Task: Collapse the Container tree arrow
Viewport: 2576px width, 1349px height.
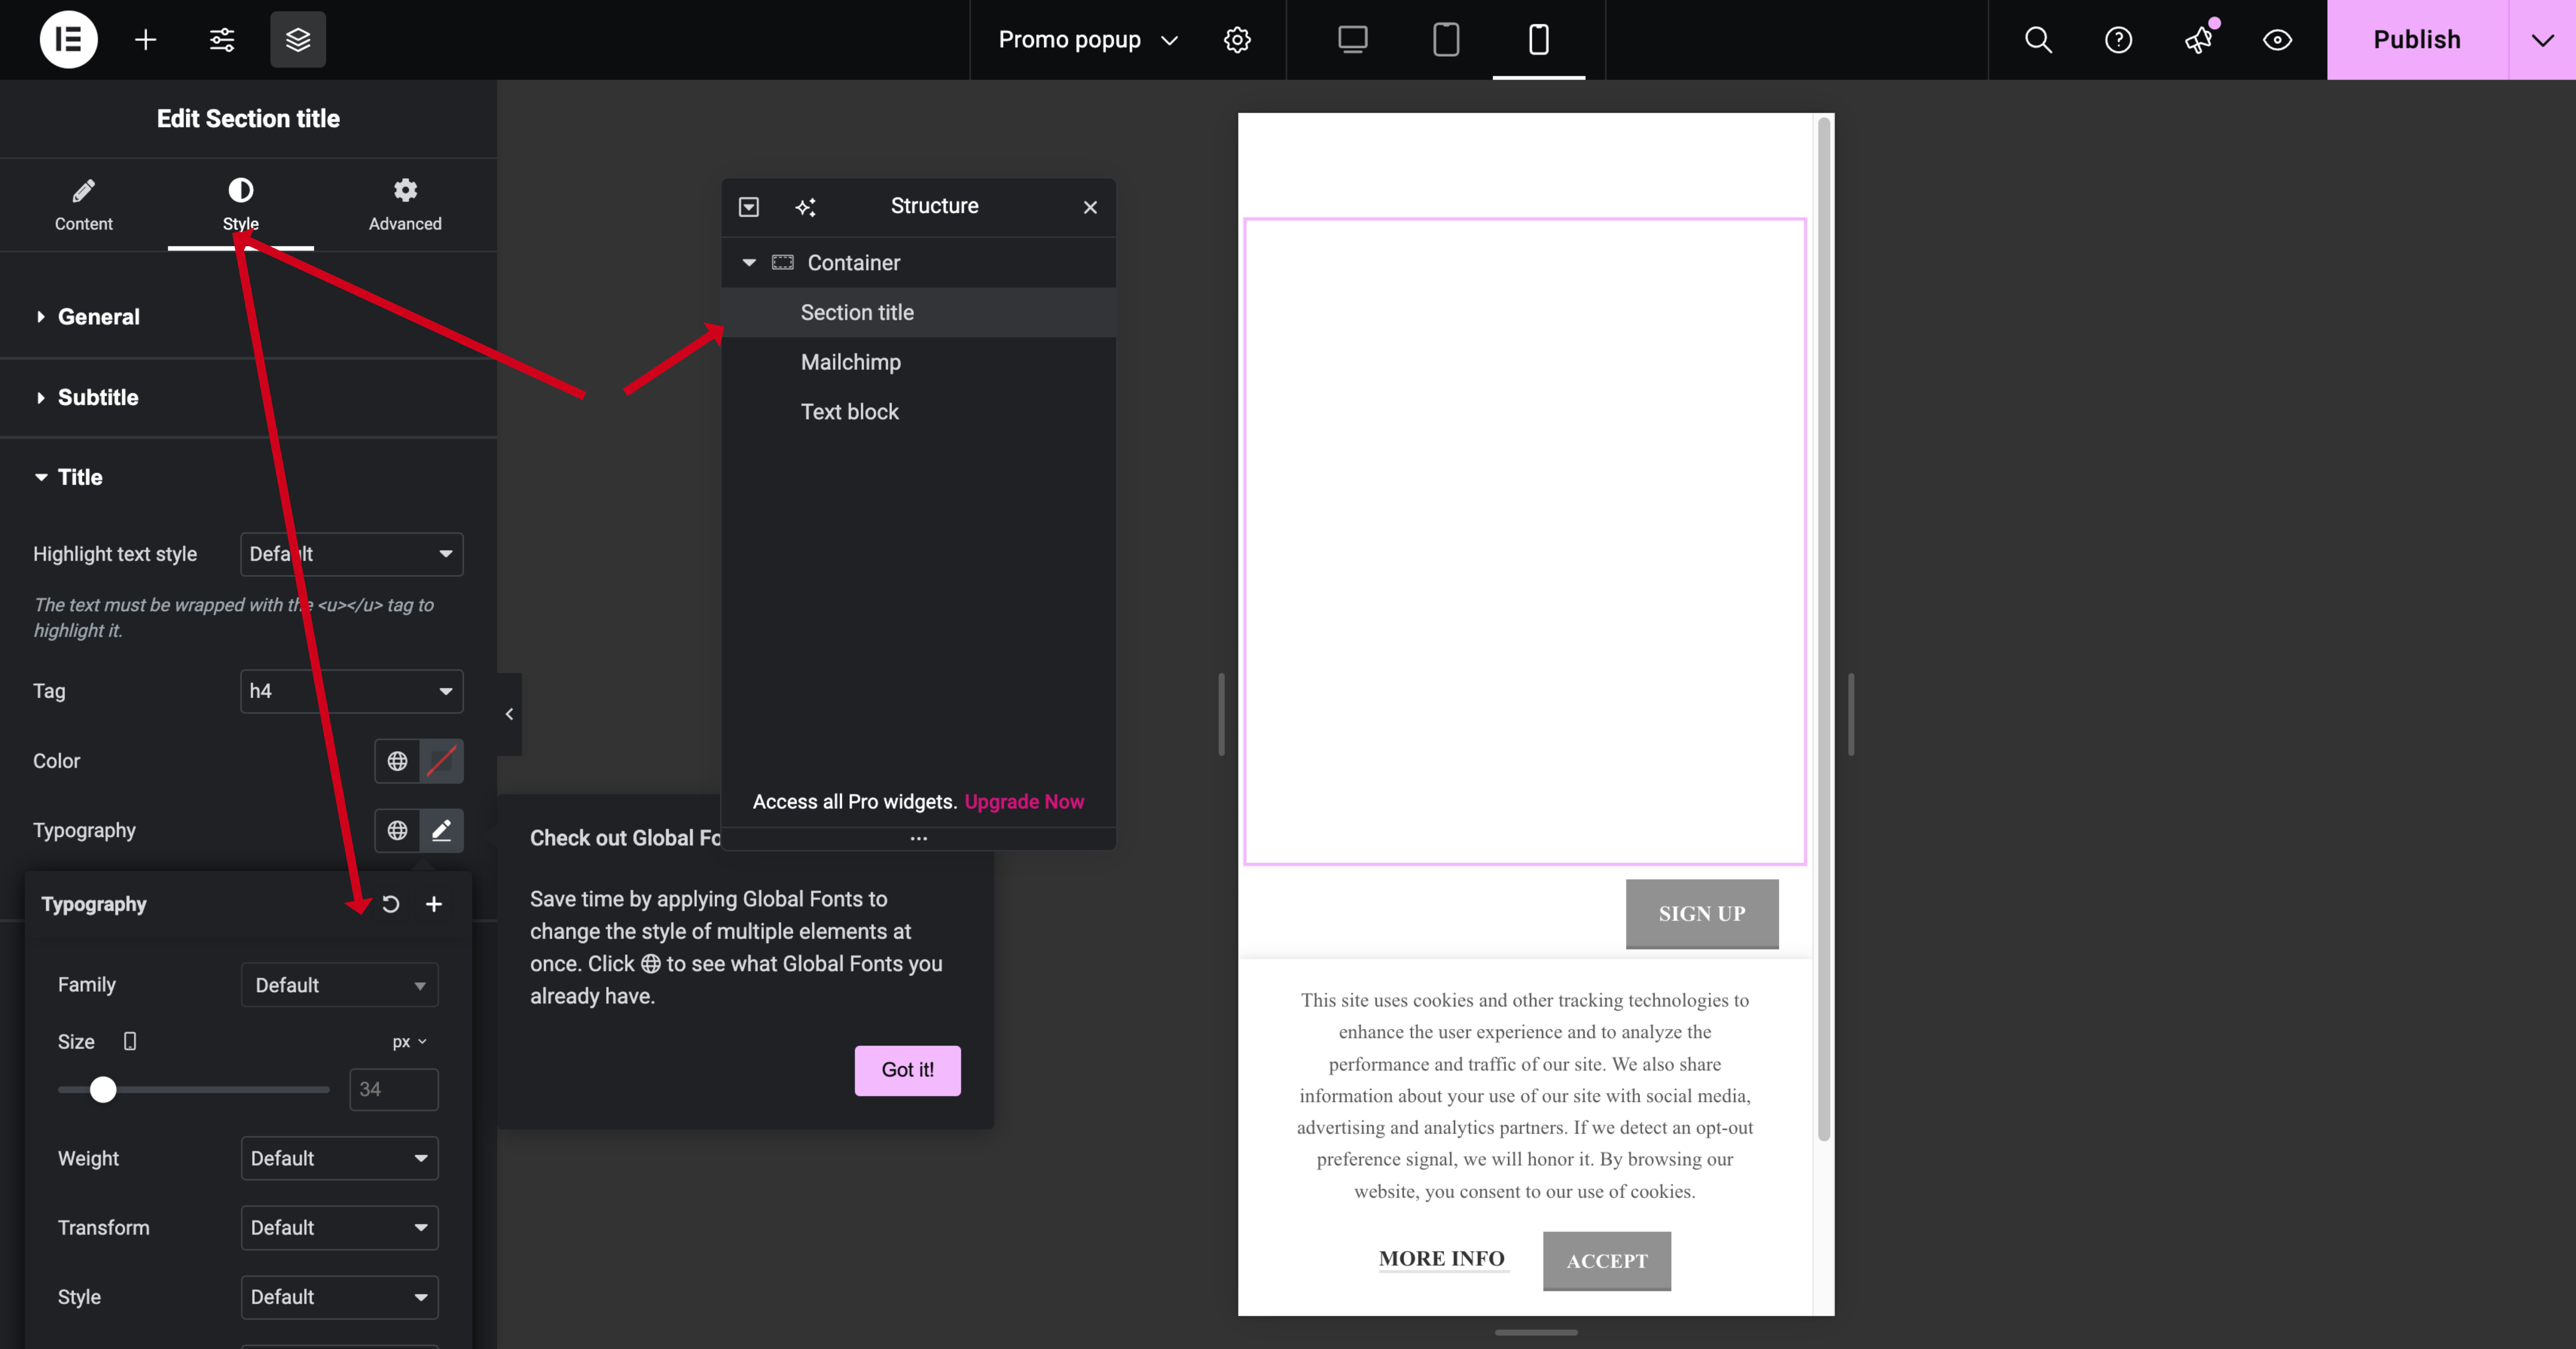Action: coord(749,263)
